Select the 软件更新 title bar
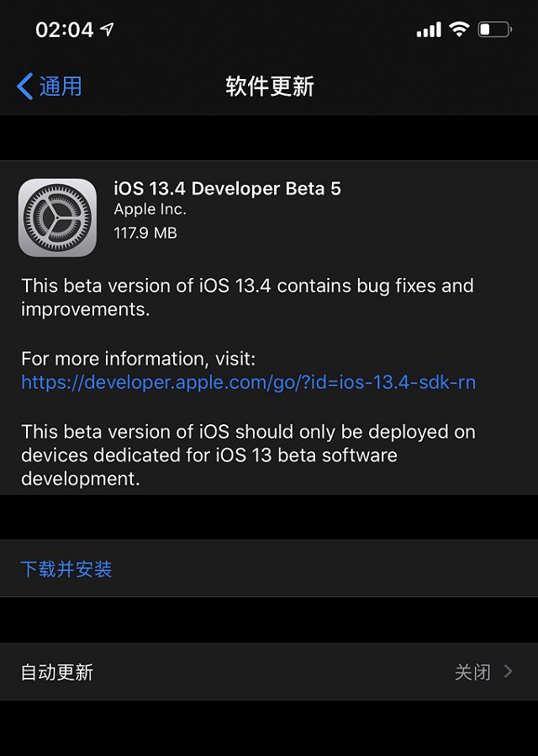 (267, 86)
